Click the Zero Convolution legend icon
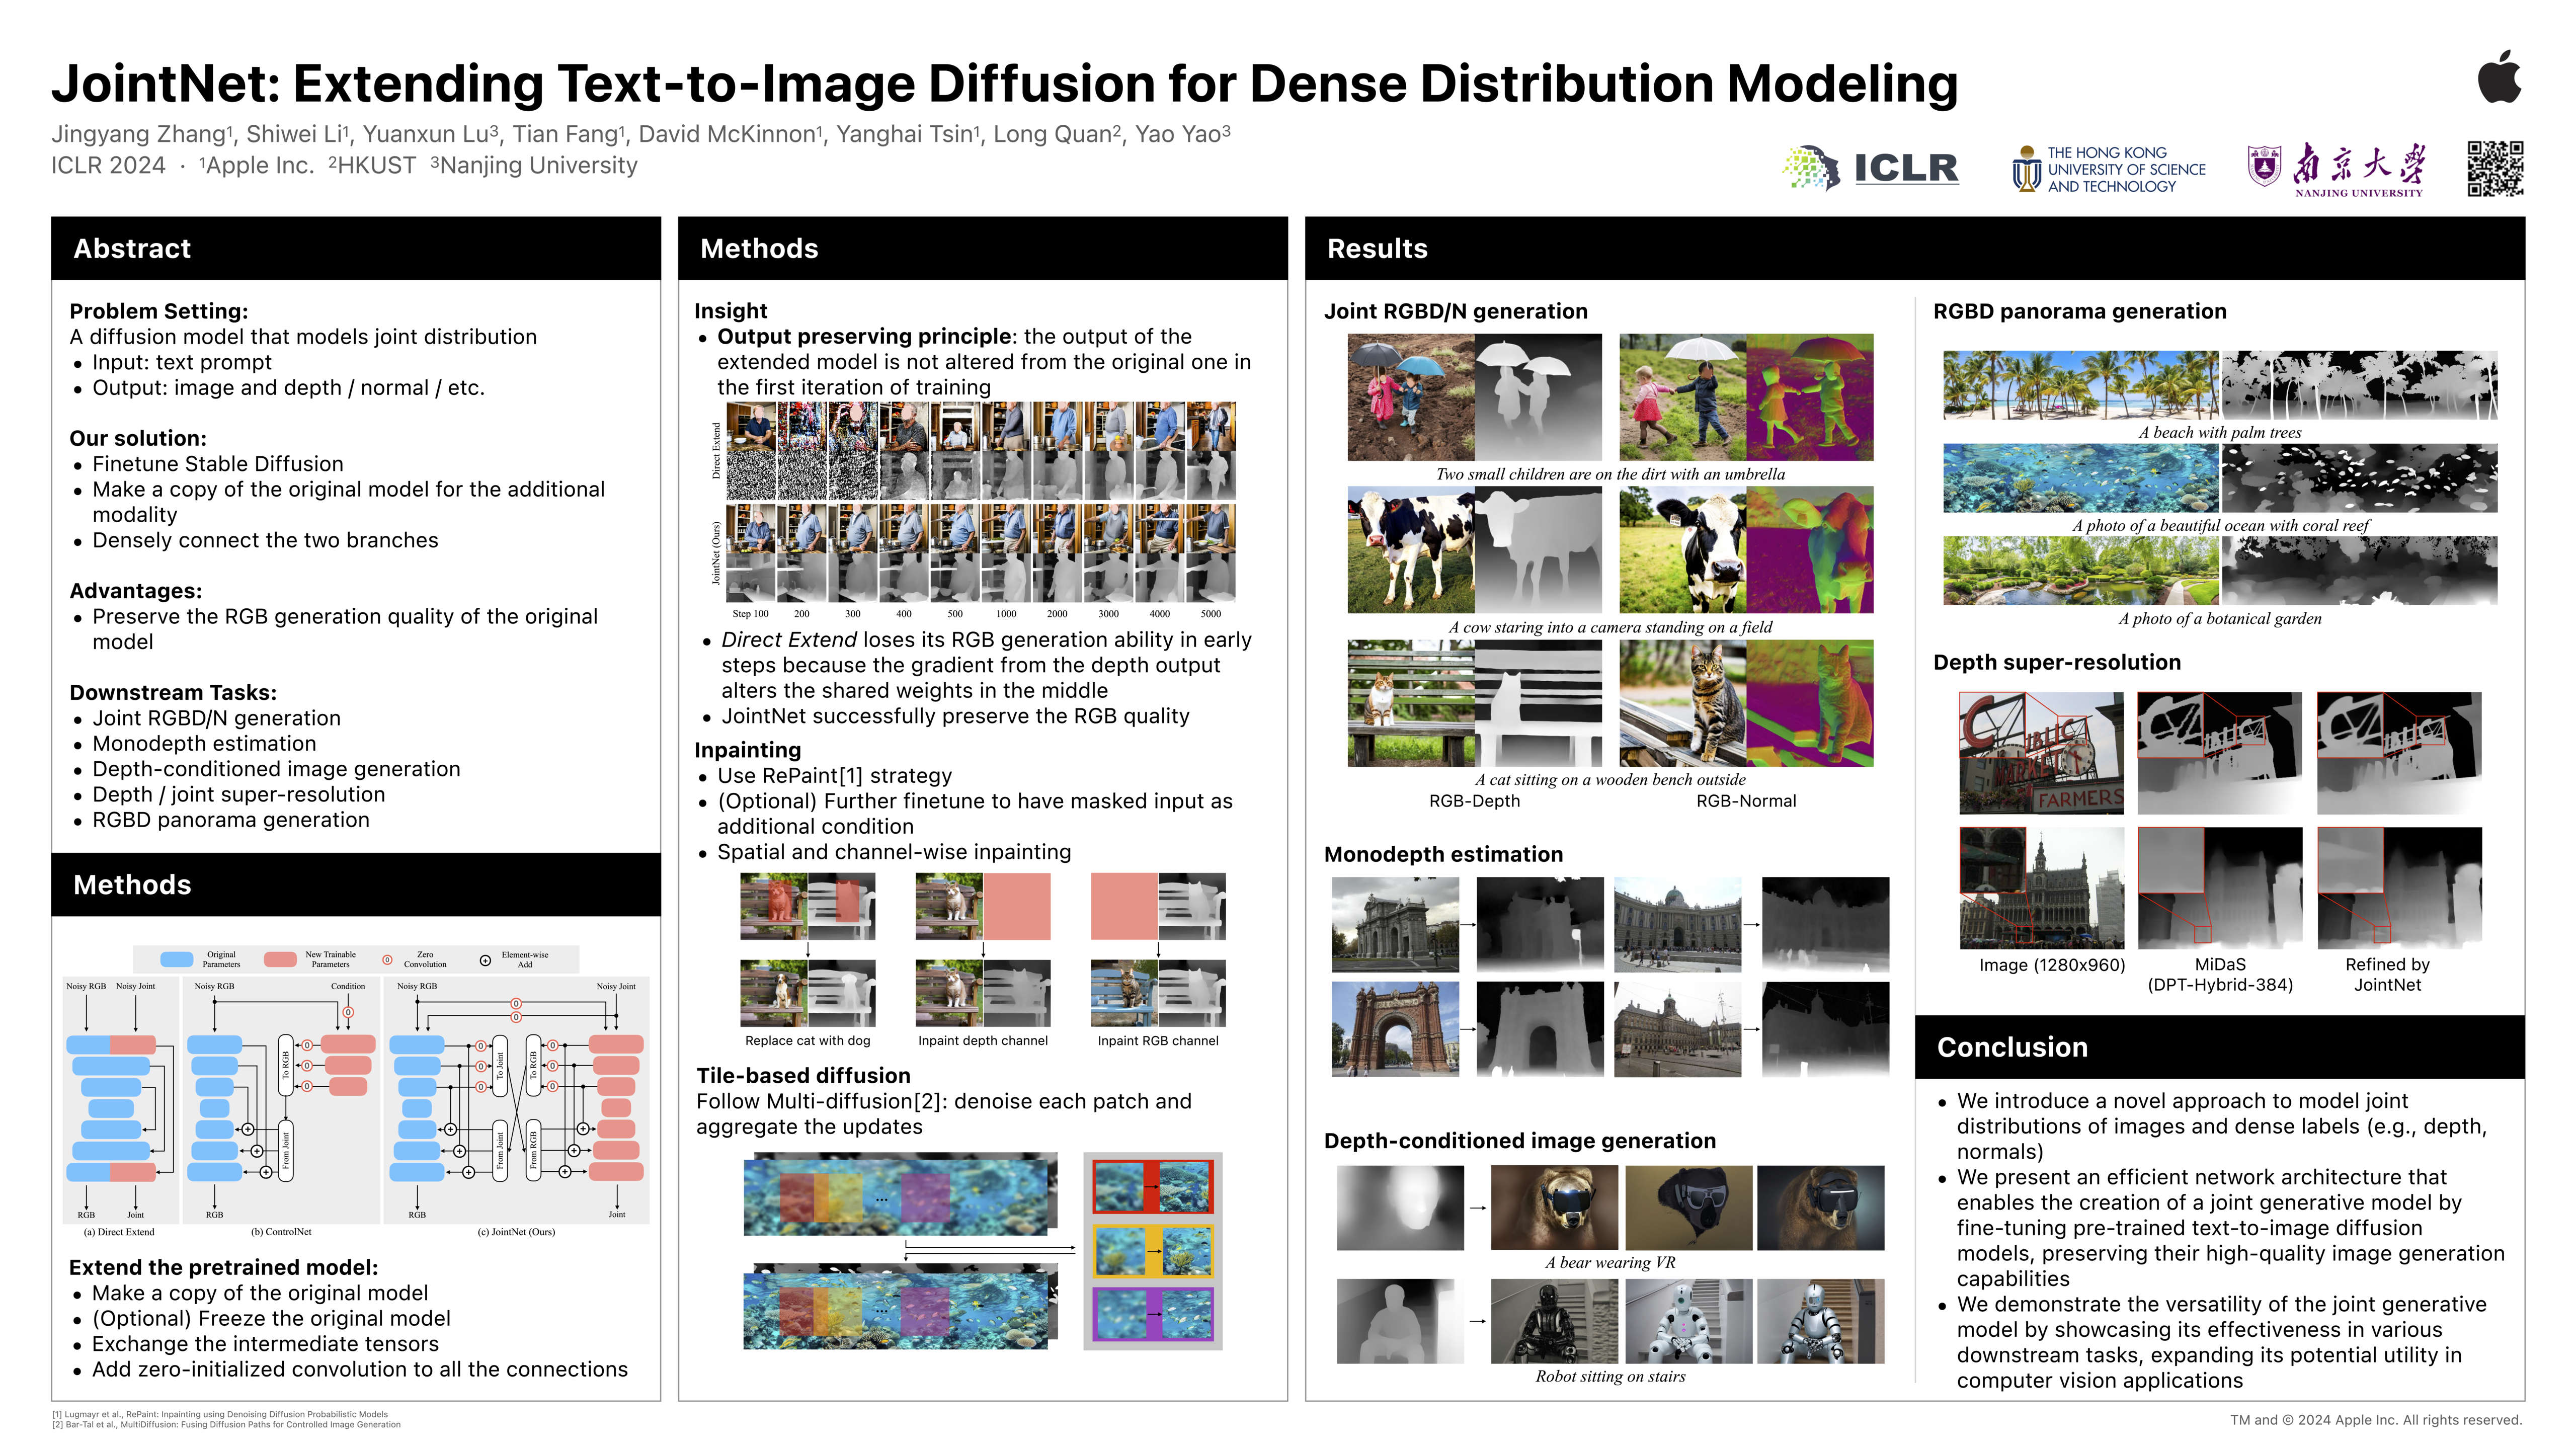 click(x=387, y=959)
